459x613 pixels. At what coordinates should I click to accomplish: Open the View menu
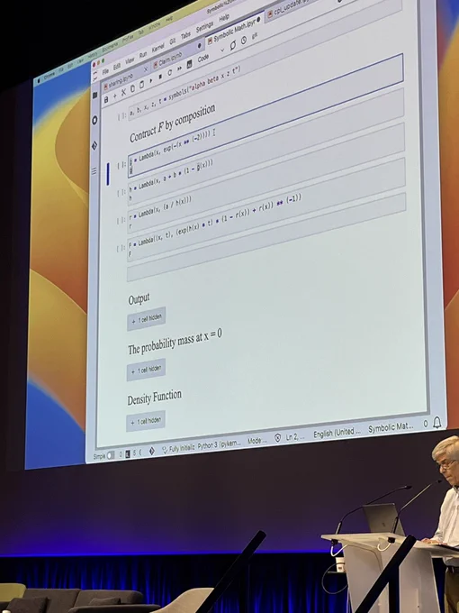130,61
